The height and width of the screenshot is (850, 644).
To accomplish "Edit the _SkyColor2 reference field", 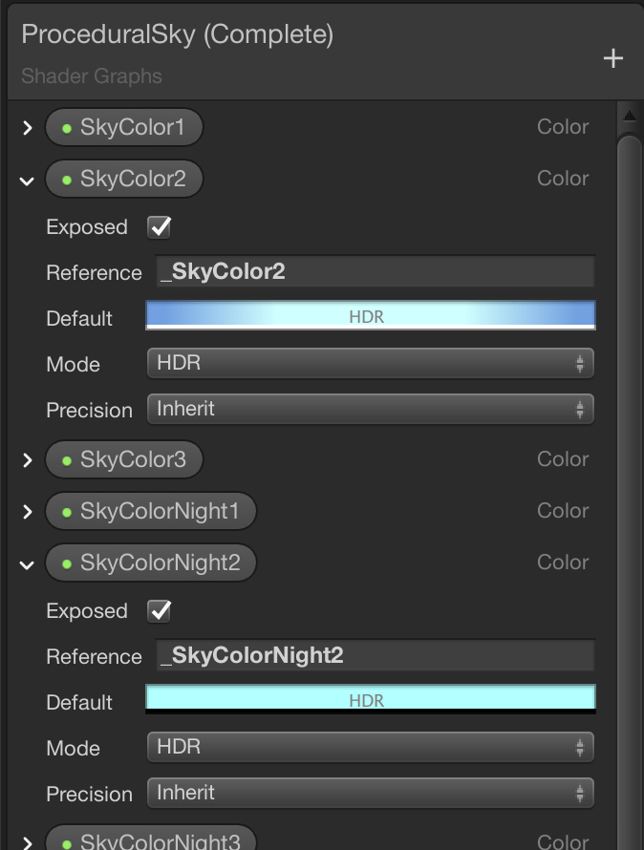I will tap(376, 272).
